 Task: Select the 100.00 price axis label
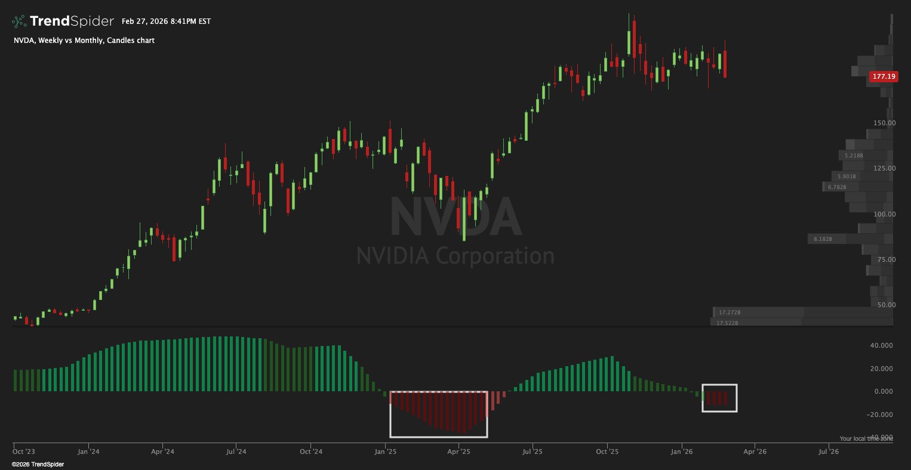[884, 214]
